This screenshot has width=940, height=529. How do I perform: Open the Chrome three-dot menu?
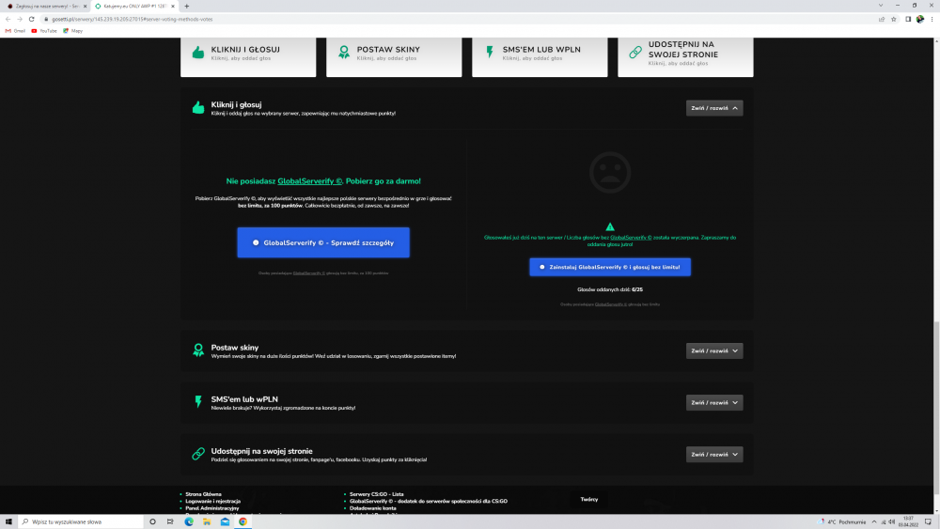(x=932, y=19)
